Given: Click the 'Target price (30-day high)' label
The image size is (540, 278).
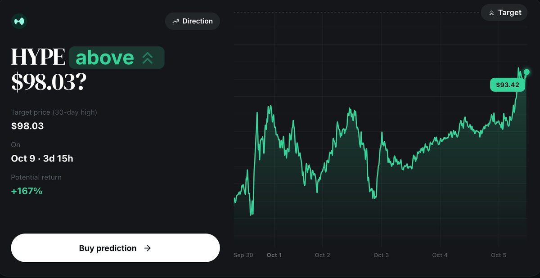Looking at the screenshot, I should 54,112.
